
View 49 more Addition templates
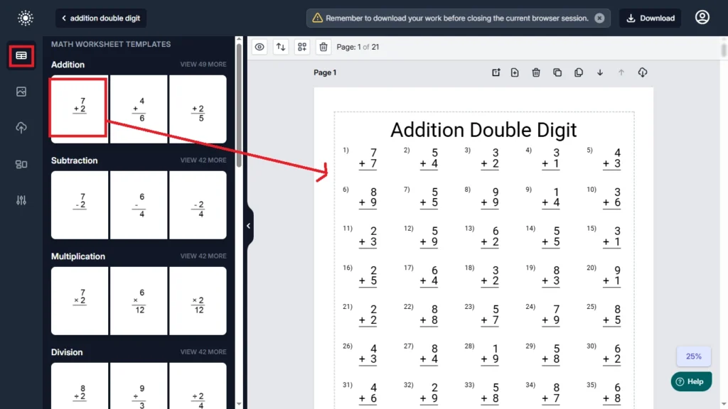pos(203,65)
